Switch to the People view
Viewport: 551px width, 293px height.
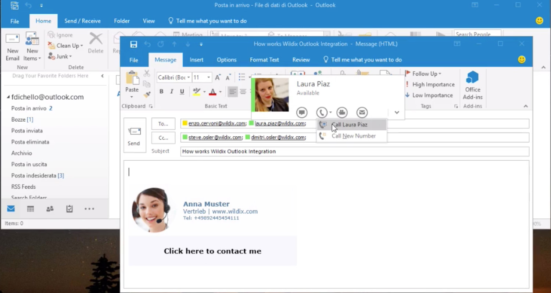pos(50,208)
